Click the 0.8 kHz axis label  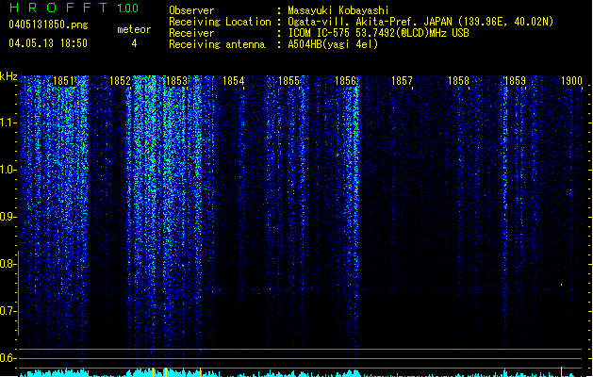point(8,264)
